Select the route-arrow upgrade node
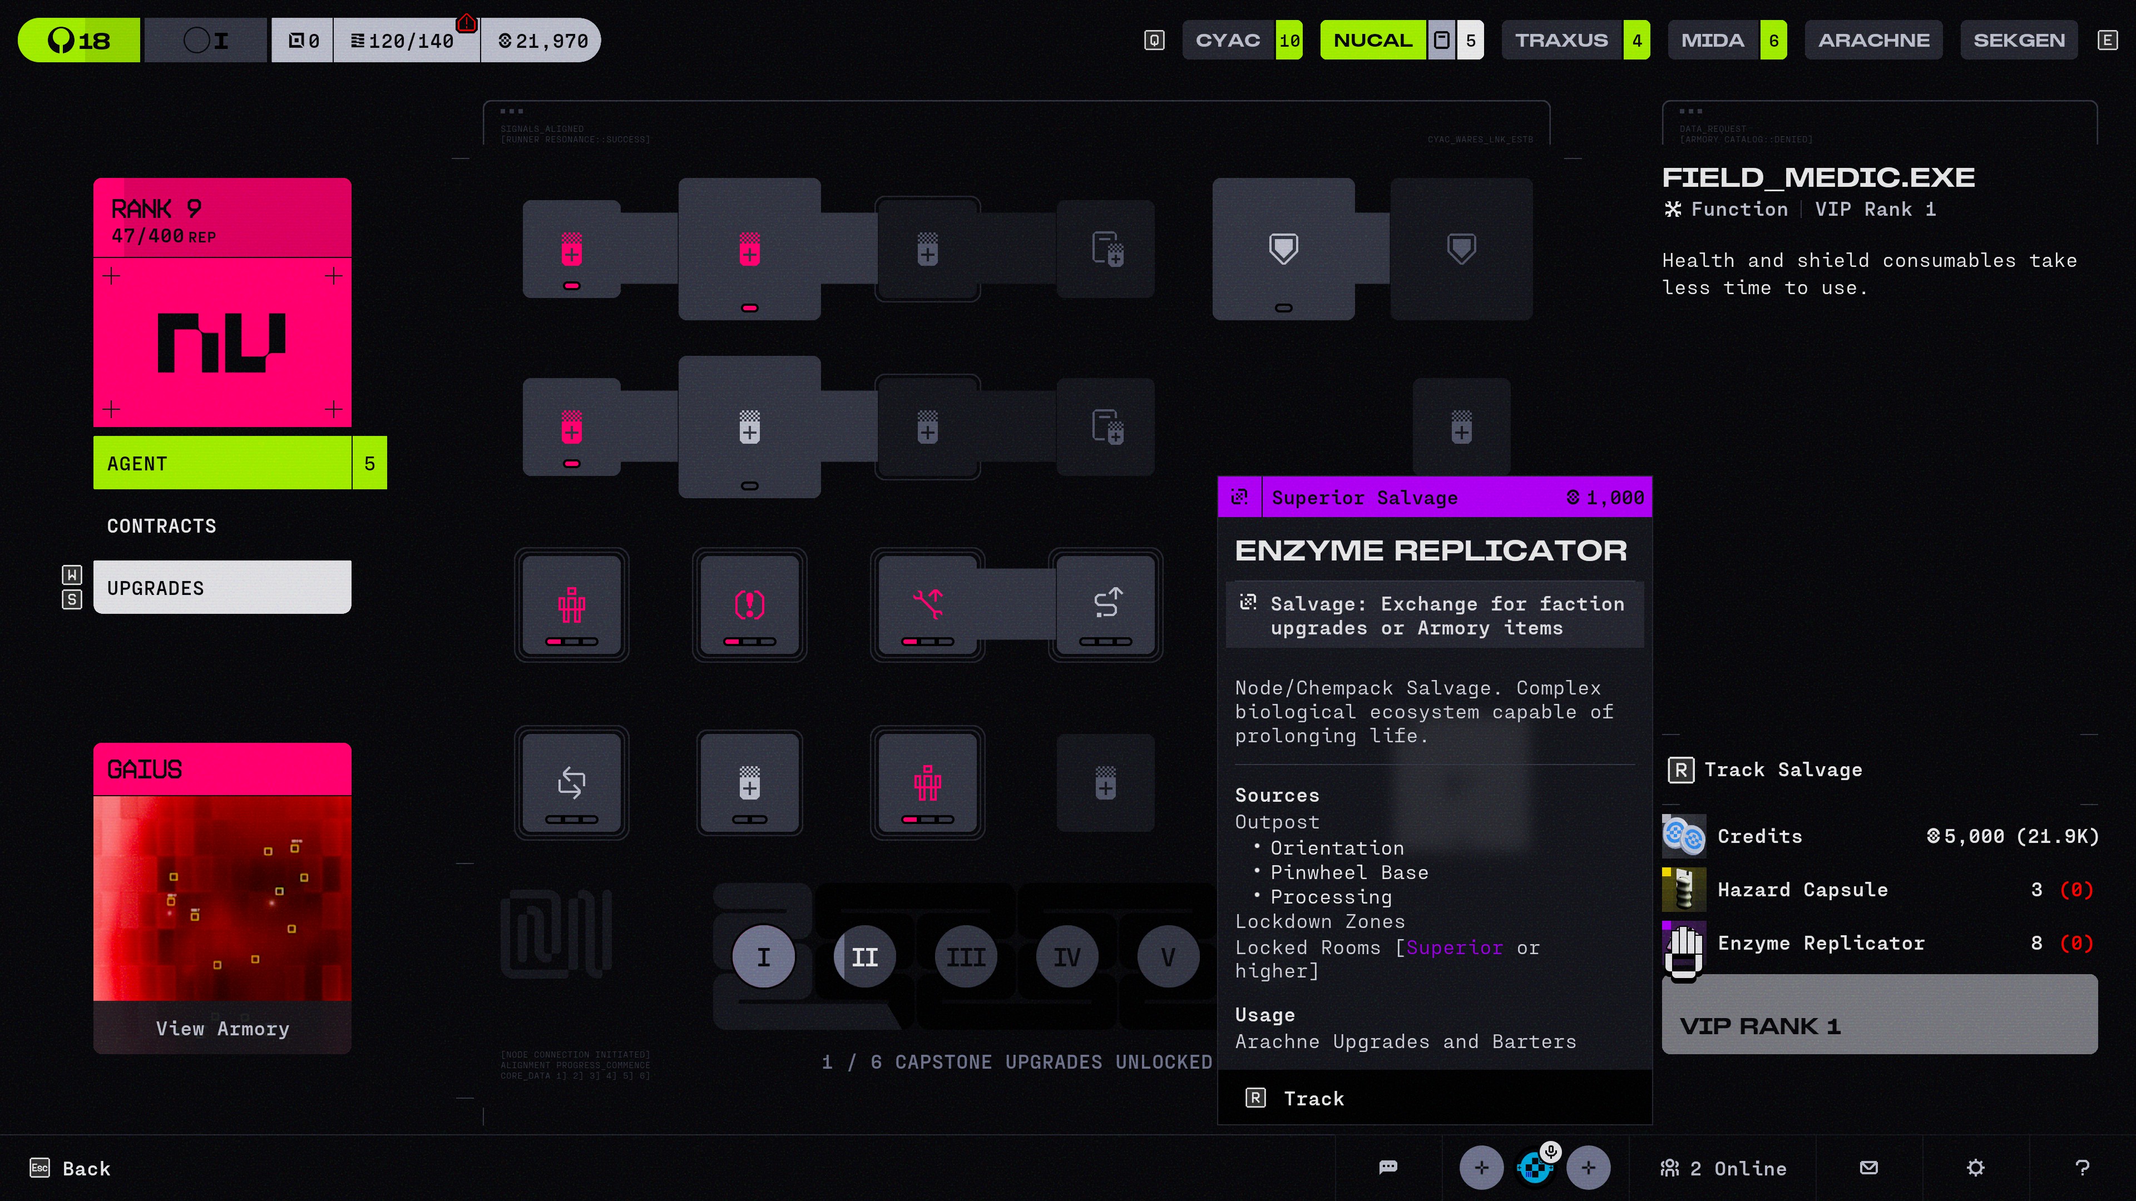Image resolution: width=2136 pixels, height=1201 pixels. tap(1105, 605)
